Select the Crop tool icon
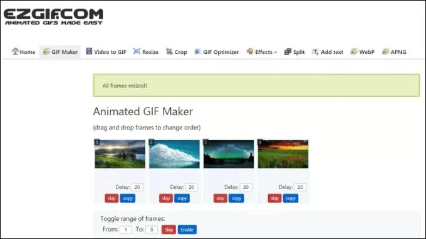 click(169, 51)
